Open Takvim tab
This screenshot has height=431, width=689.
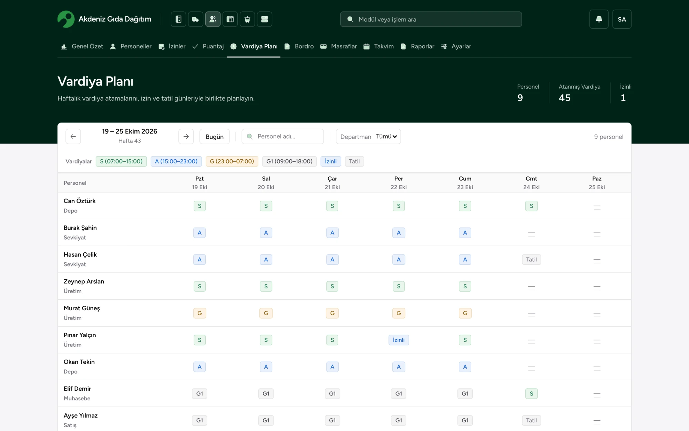pyautogui.click(x=379, y=46)
